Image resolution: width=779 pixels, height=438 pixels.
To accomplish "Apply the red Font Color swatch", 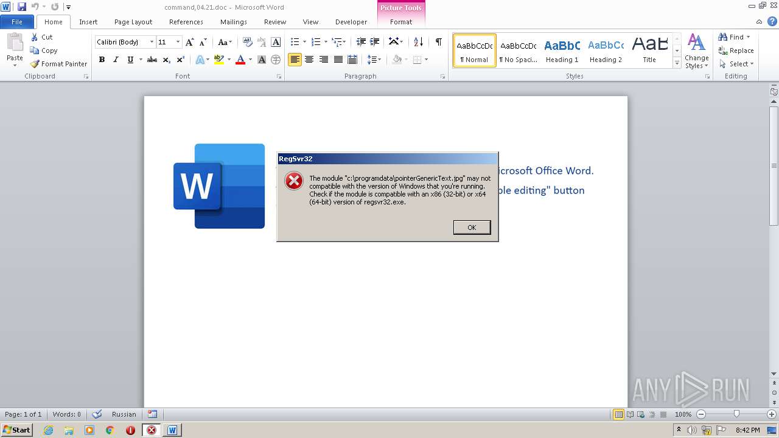I will (x=240, y=60).
